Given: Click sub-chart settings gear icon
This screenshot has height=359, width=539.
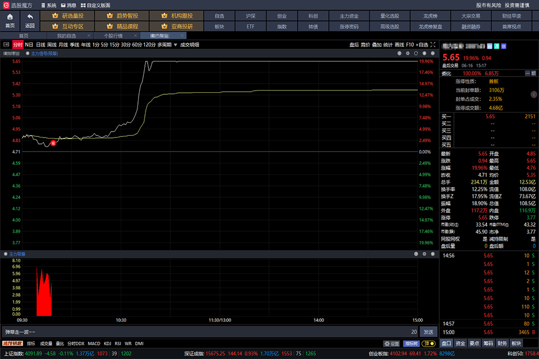Looking at the screenshot, I should tap(424, 254).
